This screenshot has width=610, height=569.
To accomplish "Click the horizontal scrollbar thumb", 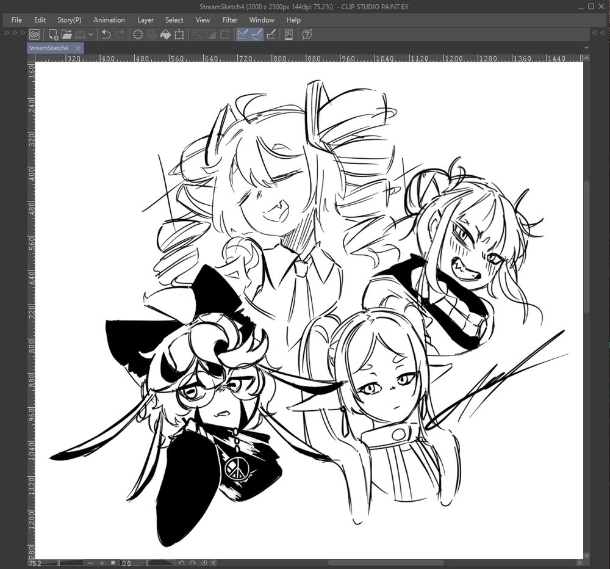I will click(x=386, y=563).
